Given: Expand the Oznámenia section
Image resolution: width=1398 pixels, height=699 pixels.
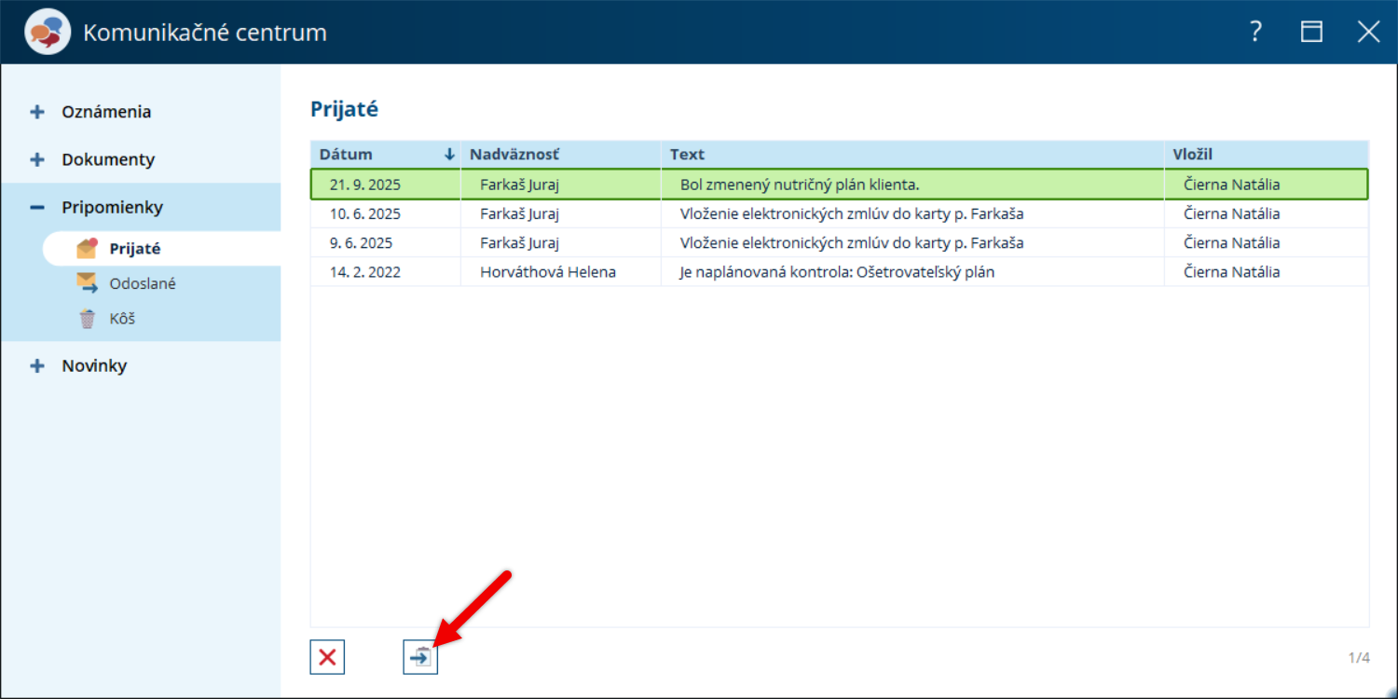Looking at the screenshot, I should (37, 112).
